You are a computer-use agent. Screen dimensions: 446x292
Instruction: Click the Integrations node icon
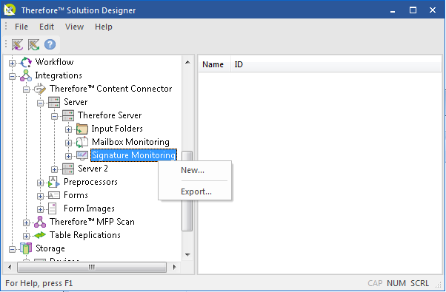click(x=26, y=75)
